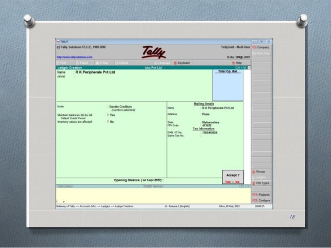The width and height of the screenshot is (331, 248).
Task: Click the calculator input prompt line
Action: 153,201
